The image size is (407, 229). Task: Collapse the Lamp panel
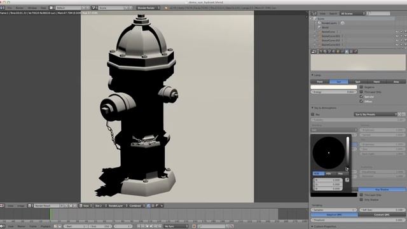[312, 75]
